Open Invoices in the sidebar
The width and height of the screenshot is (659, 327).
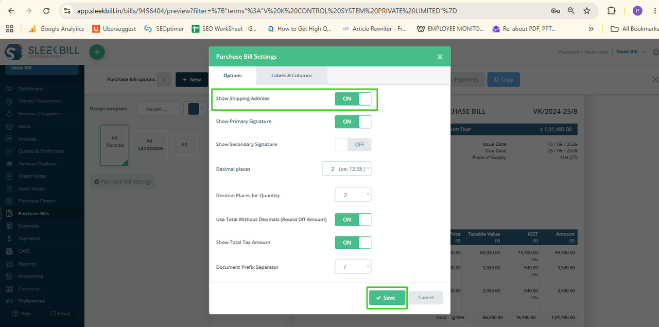[27, 139]
